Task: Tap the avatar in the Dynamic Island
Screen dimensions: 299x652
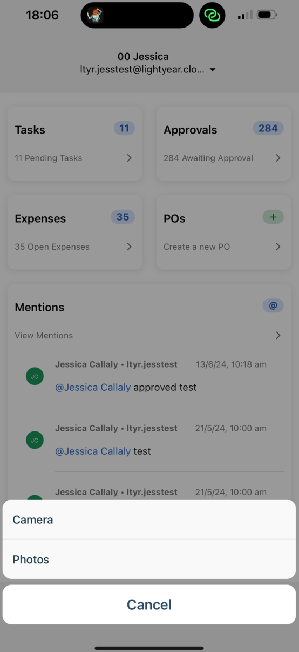Action: click(x=95, y=15)
